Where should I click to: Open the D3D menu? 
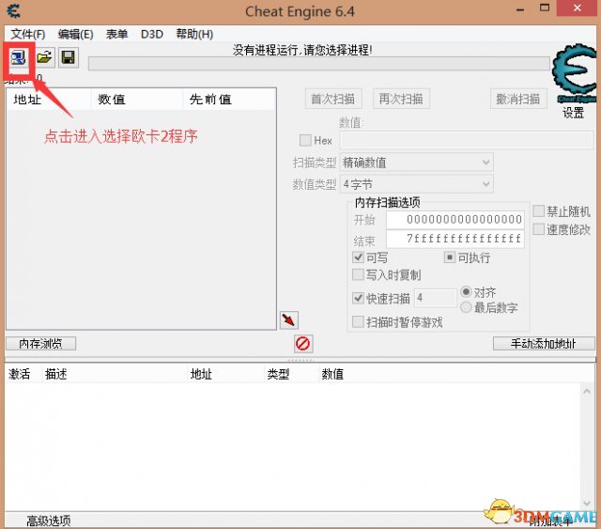coord(152,34)
